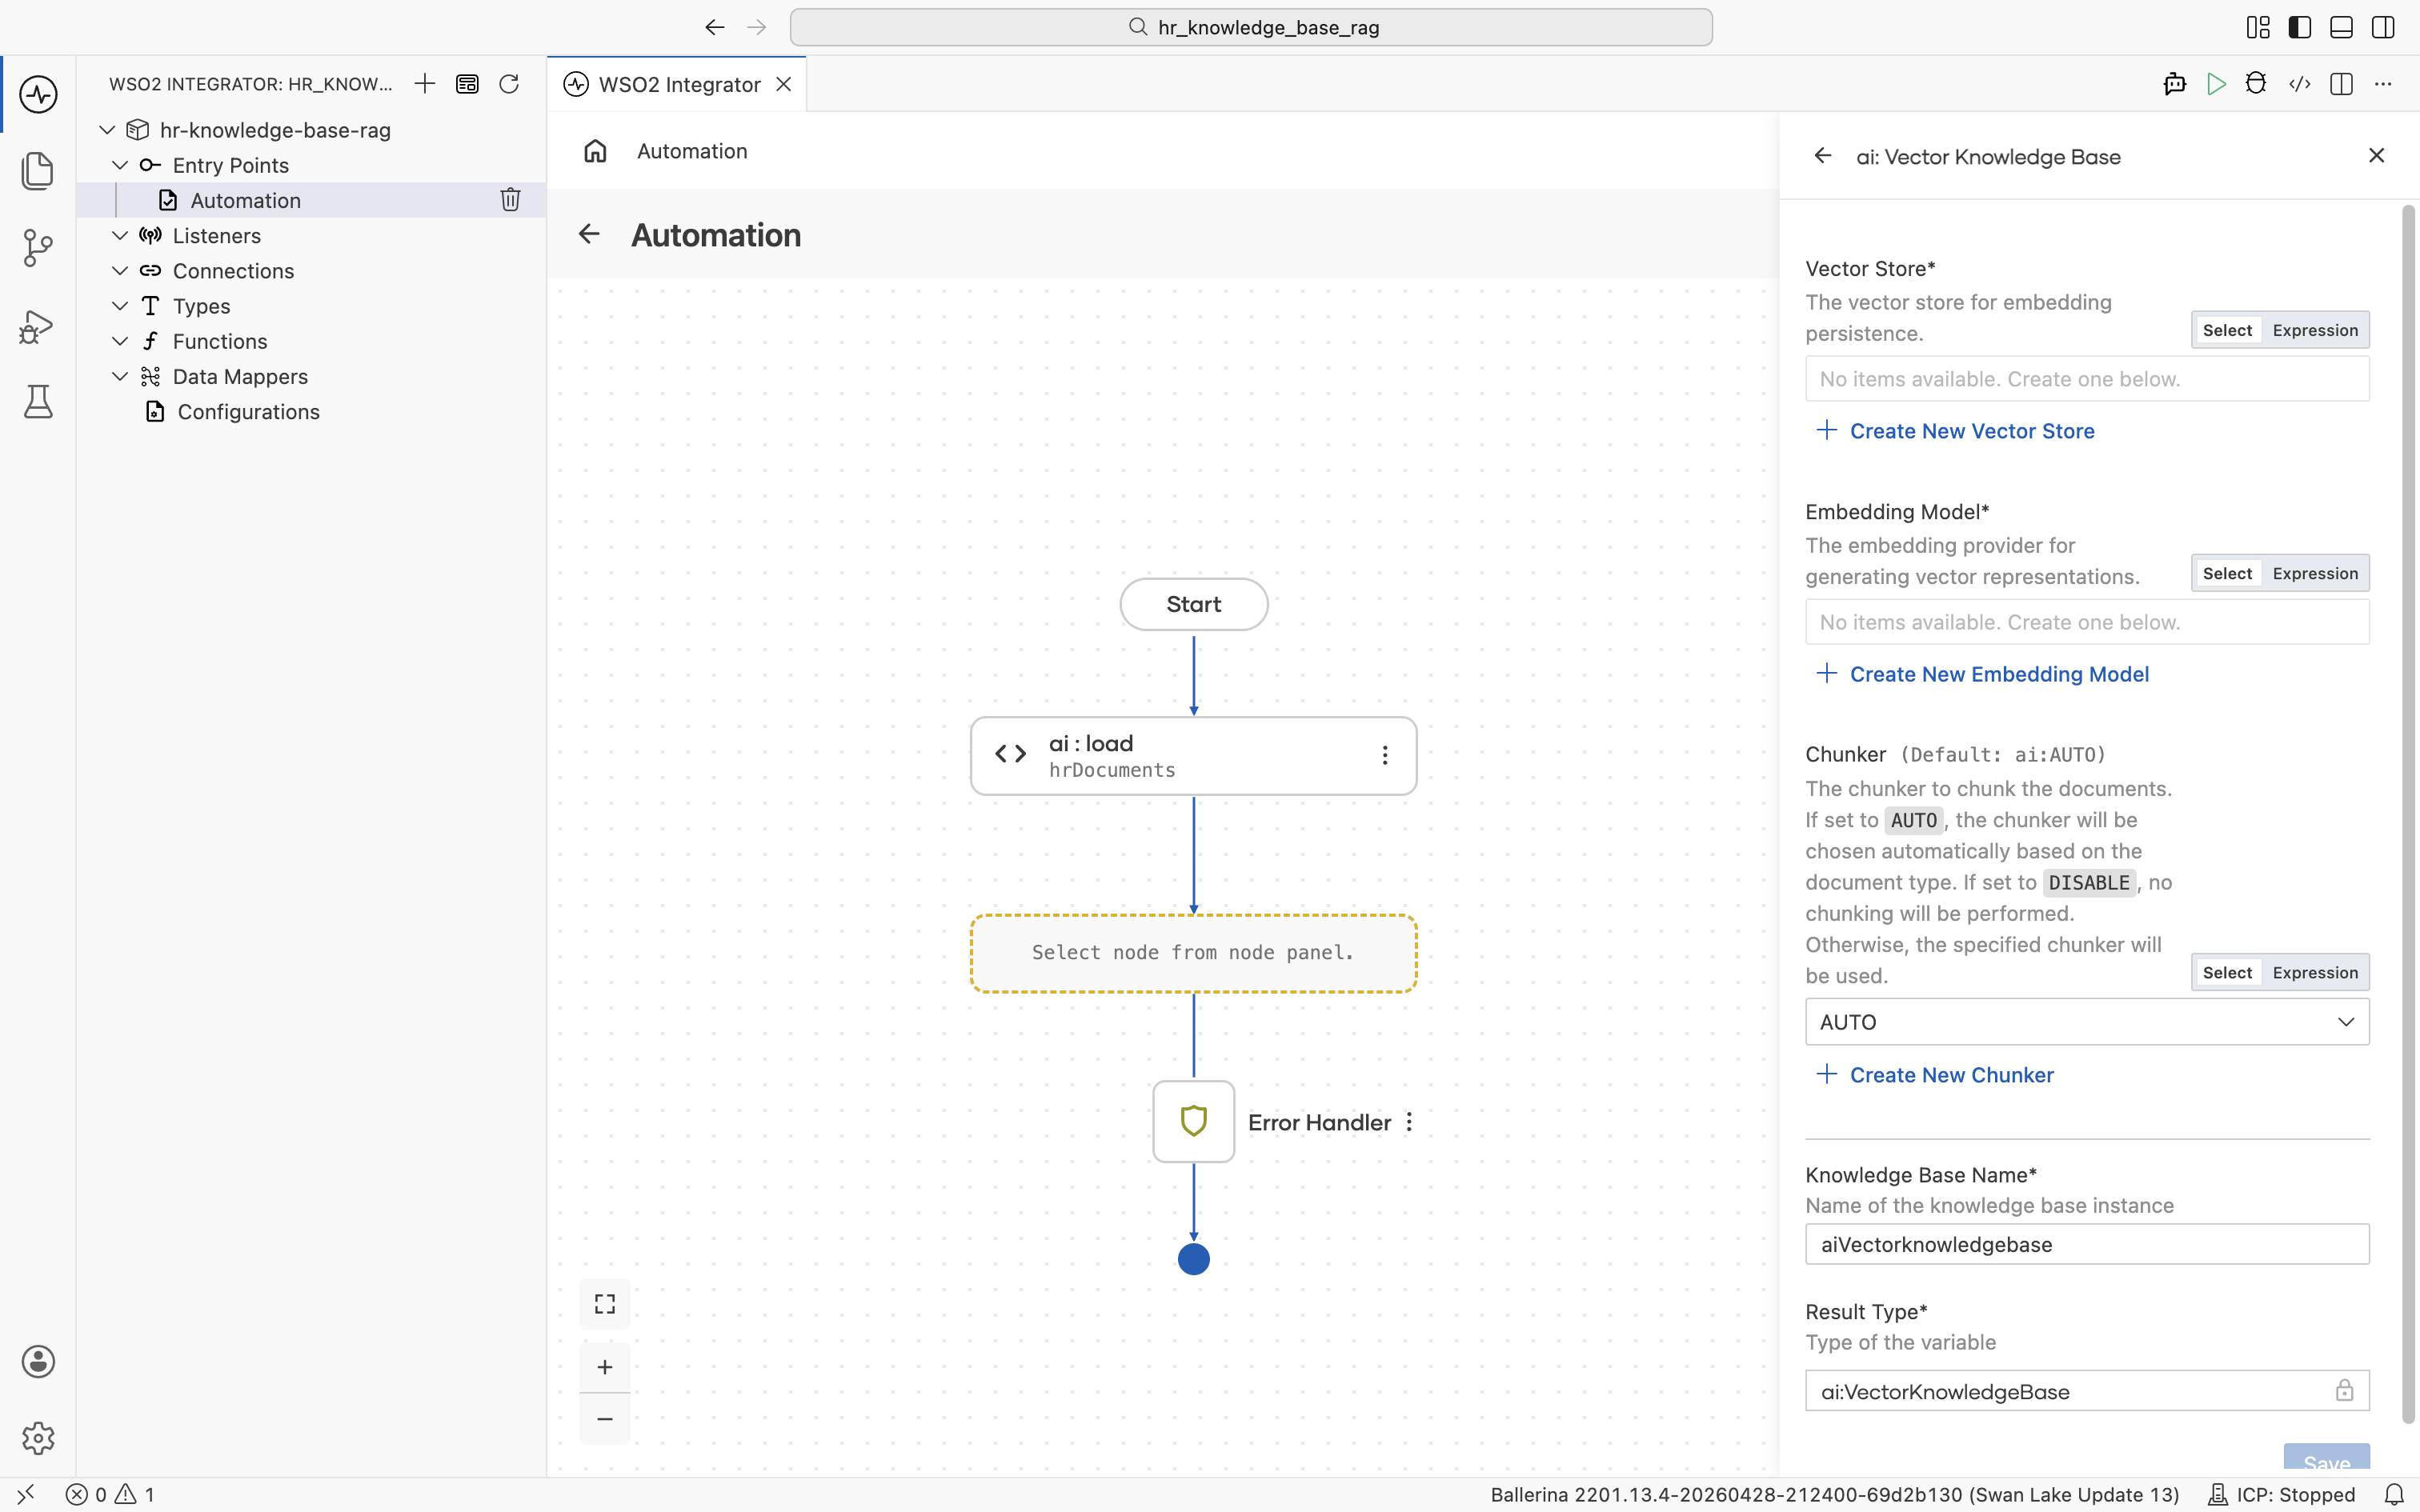Zoom in the diagram
This screenshot has height=1512, width=2420.
(x=605, y=1367)
